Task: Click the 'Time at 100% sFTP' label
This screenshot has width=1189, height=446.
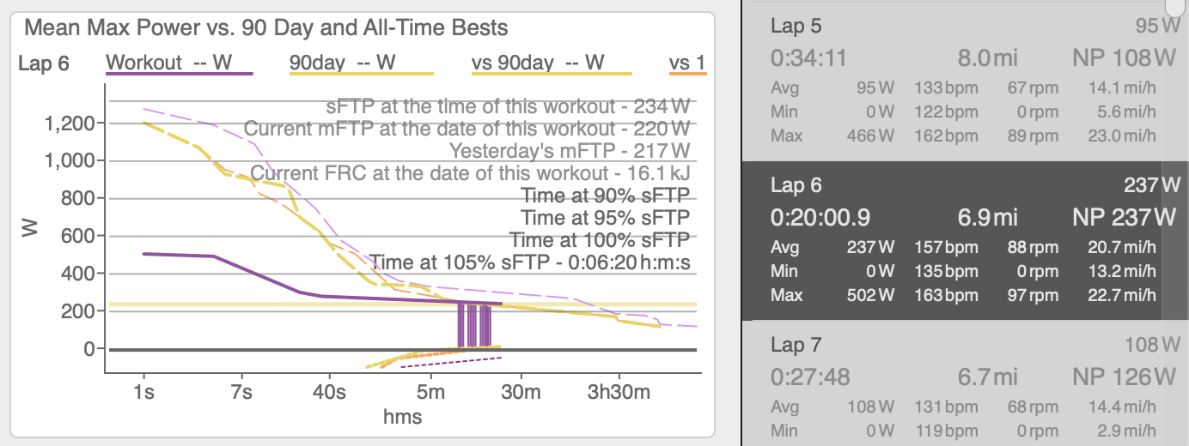Action: point(600,239)
